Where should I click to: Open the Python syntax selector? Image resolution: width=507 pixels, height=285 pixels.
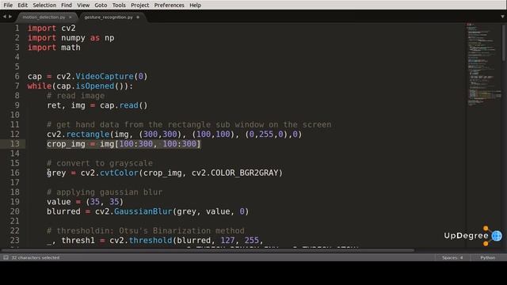[x=488, y=257]
